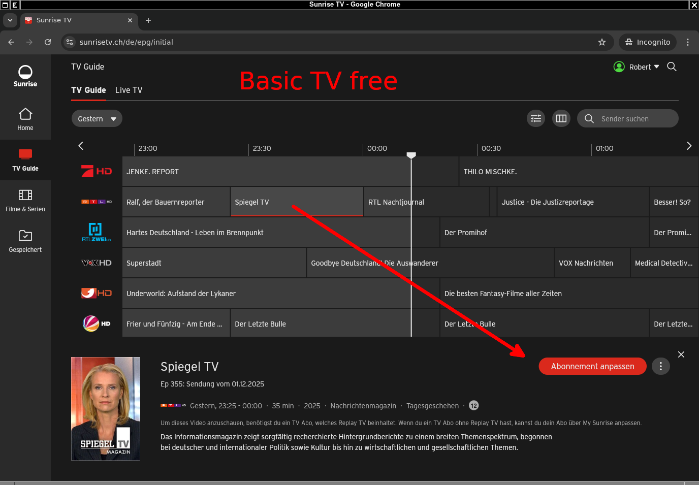
Task: Switch to the Live TV tab
Action: point(129,90)
